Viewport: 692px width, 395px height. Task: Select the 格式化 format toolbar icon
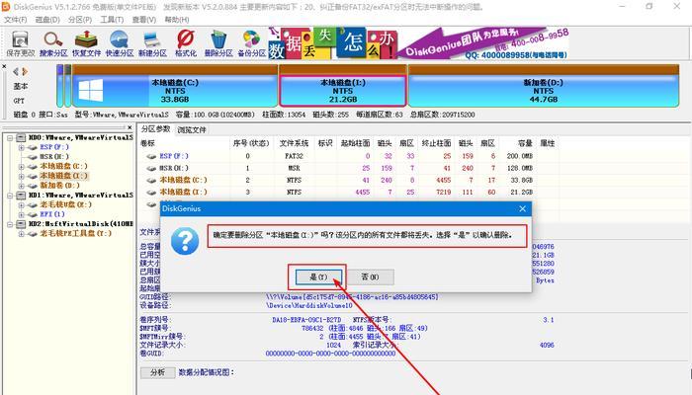pyautogui.click(x=186, y=43)
